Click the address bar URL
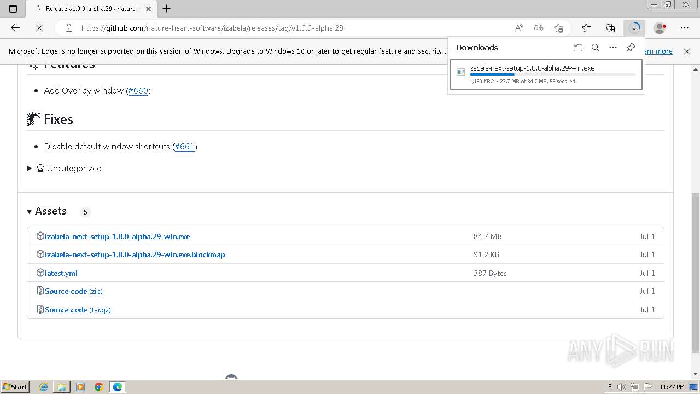 click(212, 28)
